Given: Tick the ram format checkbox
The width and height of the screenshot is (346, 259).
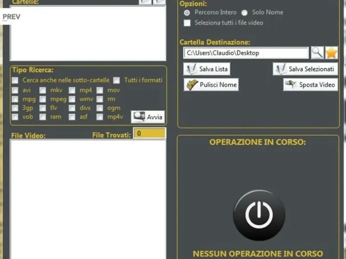Looking at the screenshot, I should click(42, 117).
